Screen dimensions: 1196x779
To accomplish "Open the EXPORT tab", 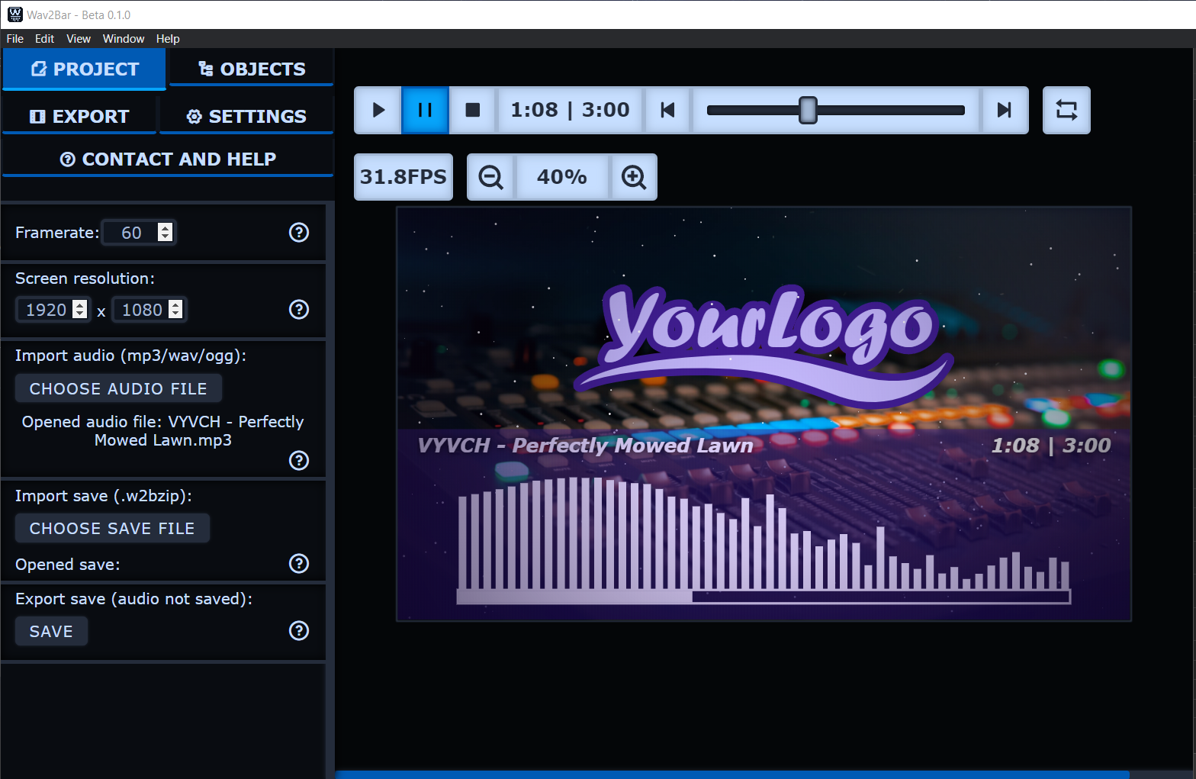I will (80, 117).
